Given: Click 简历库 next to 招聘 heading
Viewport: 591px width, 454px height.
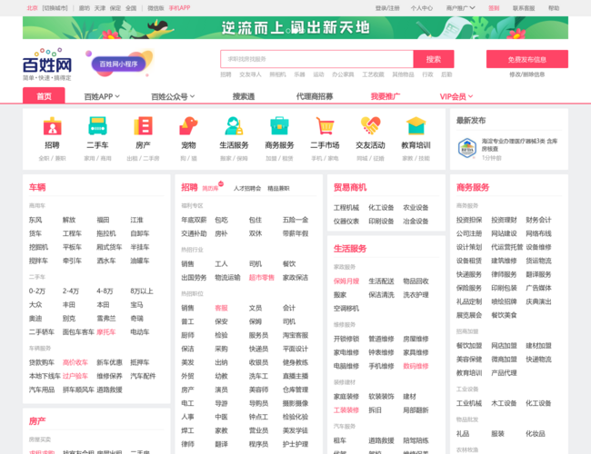Looking at the screenshot, I should coord(210,188).
